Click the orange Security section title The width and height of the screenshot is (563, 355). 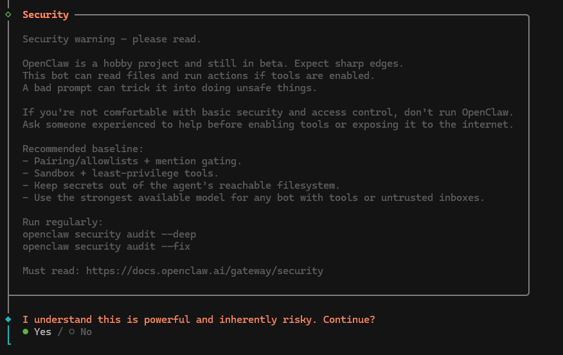pos(46,15)
